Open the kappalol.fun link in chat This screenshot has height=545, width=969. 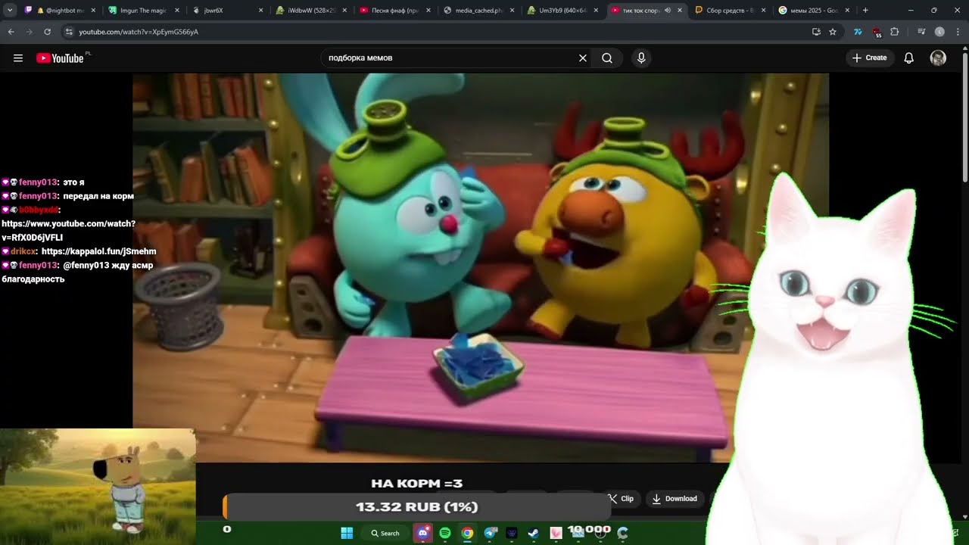point(99,251)
